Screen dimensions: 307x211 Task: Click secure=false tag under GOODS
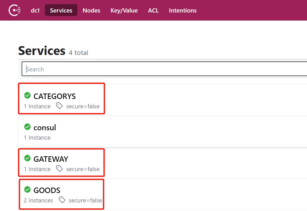[x=85, y=200]
